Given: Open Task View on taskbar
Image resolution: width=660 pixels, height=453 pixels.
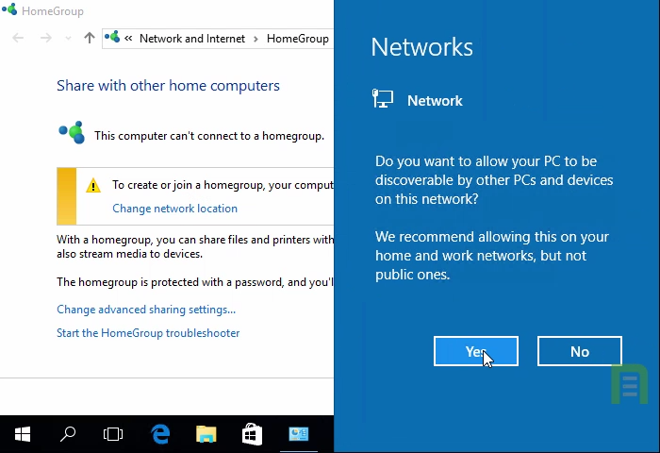Looking at the screenshot, I should point(113,434).
